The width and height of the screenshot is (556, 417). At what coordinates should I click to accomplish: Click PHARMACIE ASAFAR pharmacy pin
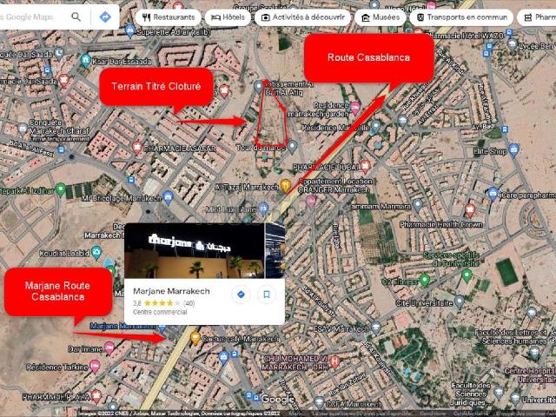pyautogui.click(x=137, y=147)
